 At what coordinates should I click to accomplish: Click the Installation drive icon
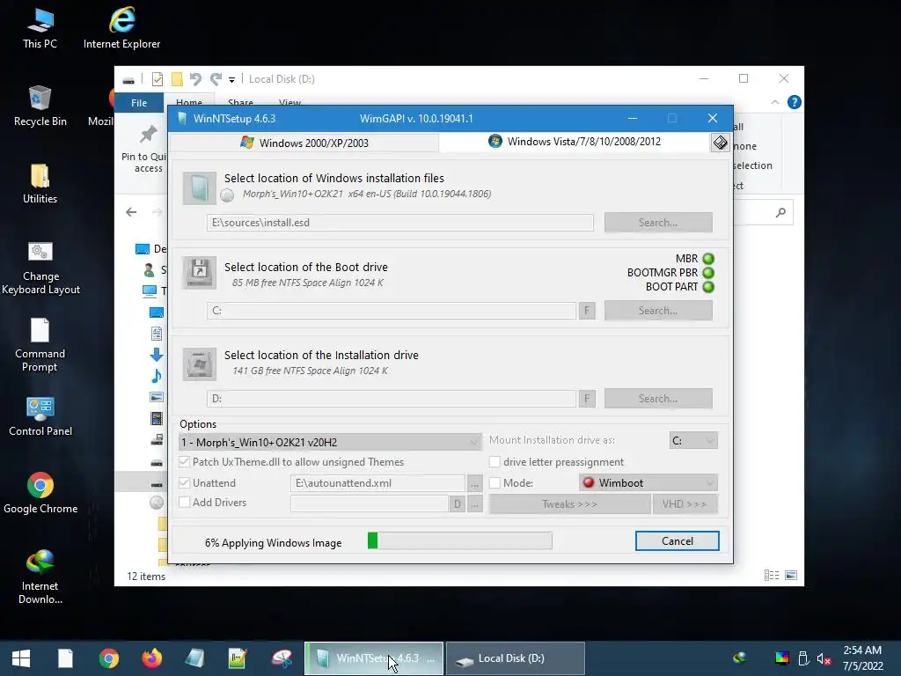[200, 364]
